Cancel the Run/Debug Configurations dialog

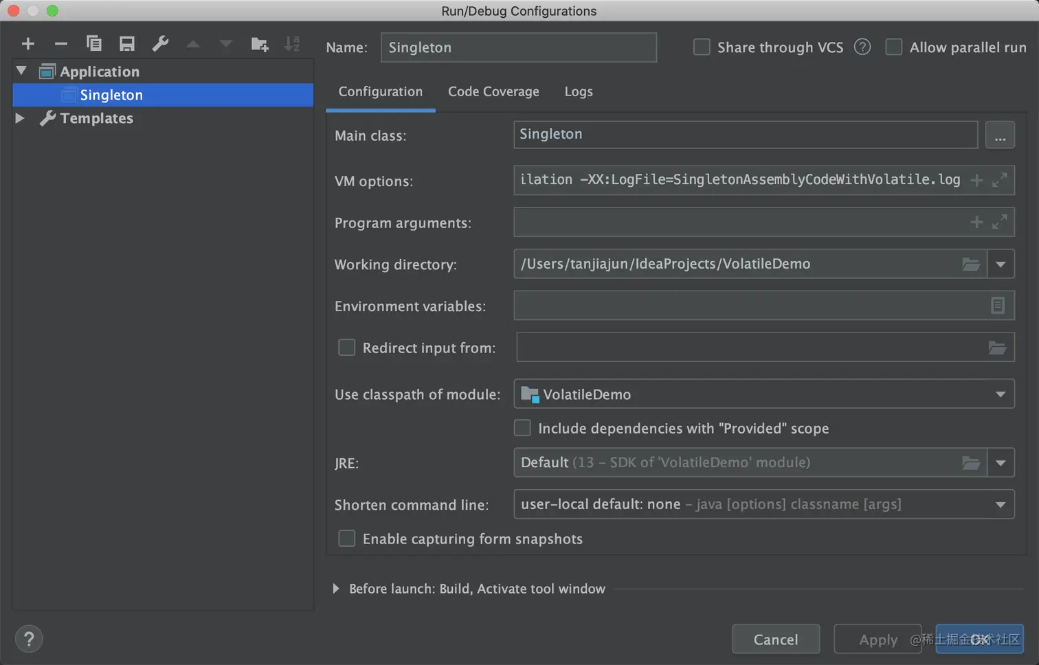775,639
